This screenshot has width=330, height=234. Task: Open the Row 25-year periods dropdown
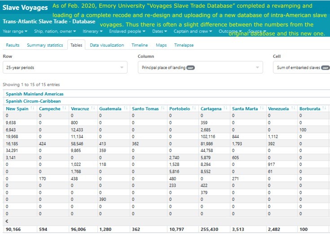click(x=65, y=68)
